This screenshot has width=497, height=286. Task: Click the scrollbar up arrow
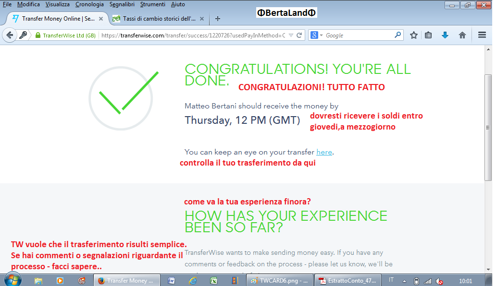(x=488, y=49)
